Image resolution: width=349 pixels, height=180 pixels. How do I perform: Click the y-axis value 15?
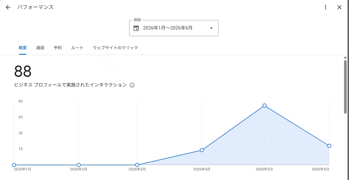coord(21,149)
